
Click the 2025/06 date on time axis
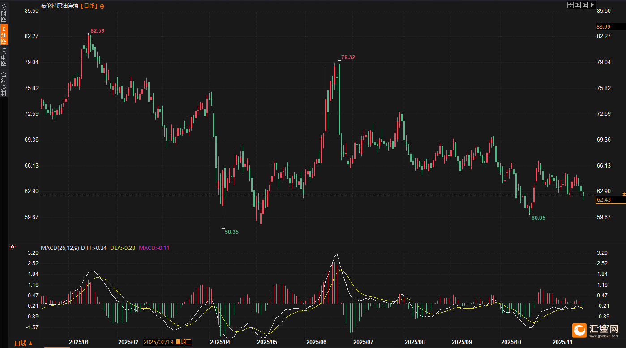tap(316, 342)
